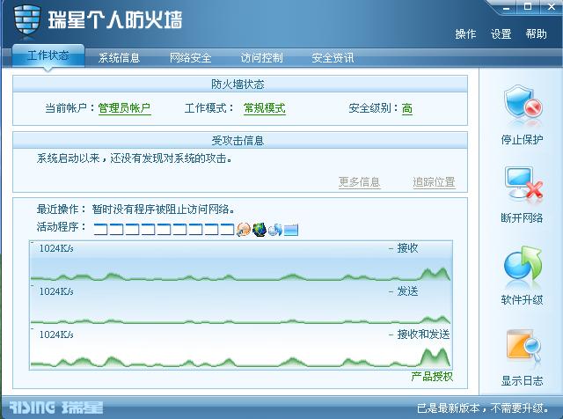Open the 系统信息 tab
Image resolution: width=563 pixels, height=419 pixels.
(x=119, y=58)
